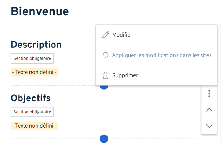Click Section obligatoire badge under Description
Screen dimensions: 221x145
click(x=32, y=58)
